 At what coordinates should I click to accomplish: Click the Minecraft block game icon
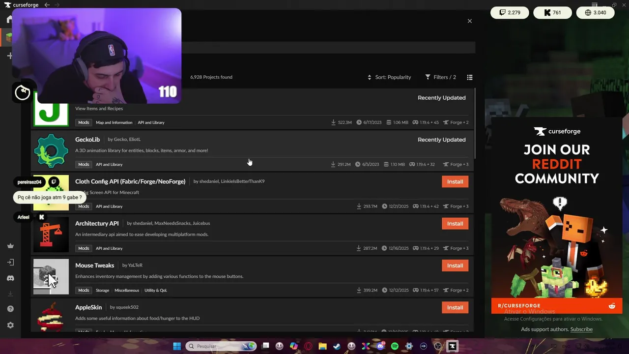click(9, 37)
